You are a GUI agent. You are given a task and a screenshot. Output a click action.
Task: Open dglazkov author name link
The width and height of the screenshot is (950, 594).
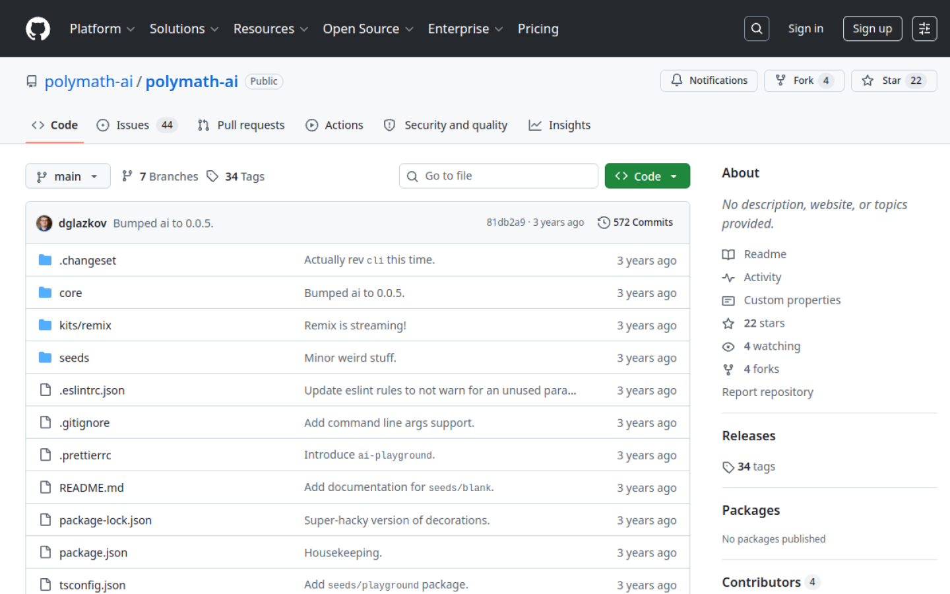tap(82, 223)
